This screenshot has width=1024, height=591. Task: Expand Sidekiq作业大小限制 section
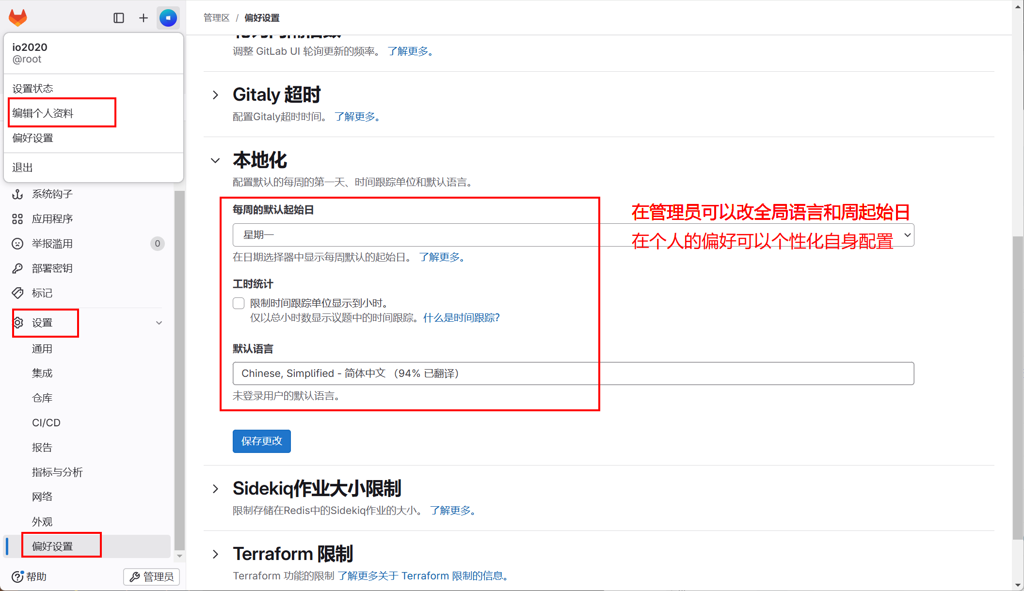216,489
